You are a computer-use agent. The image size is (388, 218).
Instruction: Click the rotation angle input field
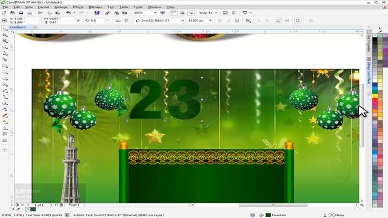[97, 21]
